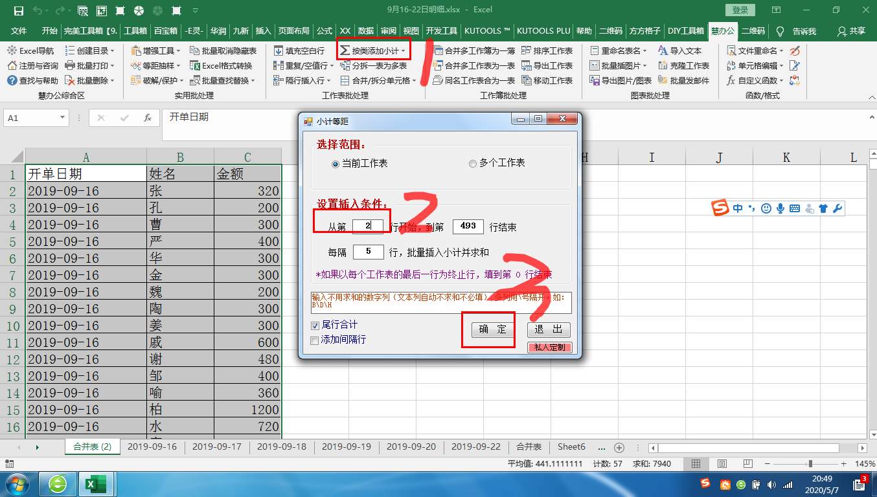Click the start row input field
The height and width of the screenshot is (497, 877).
coord(368,226)
